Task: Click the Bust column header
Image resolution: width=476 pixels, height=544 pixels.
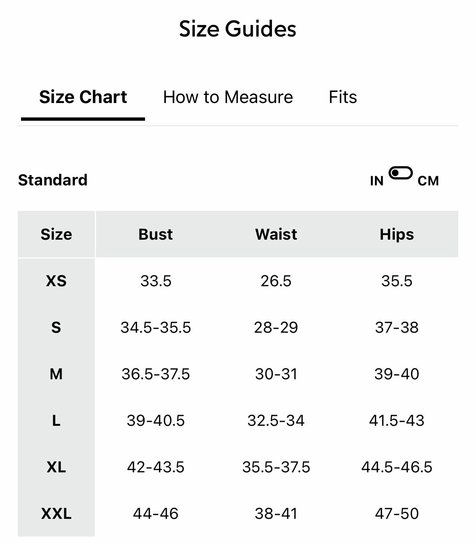Action: tap(155, 235)
